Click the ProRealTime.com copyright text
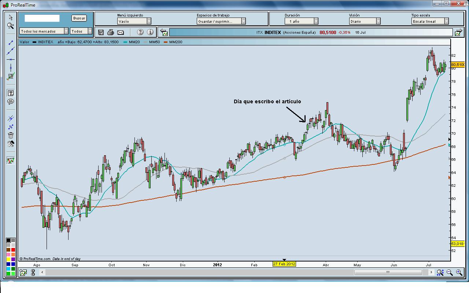Image resolution: width=469 pixels, height=293 pixels. click(x=35, y=259)
